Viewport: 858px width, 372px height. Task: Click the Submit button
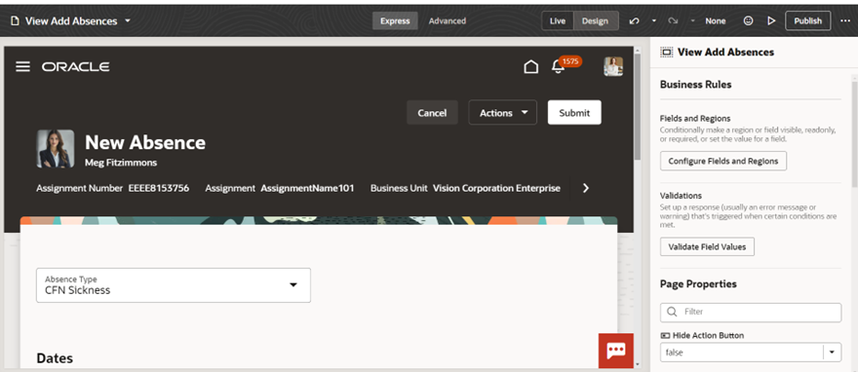point(574,113)
